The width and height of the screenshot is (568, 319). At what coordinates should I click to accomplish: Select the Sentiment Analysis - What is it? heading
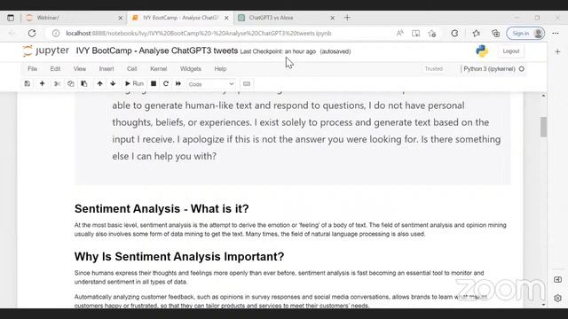(x=162, y=209)
